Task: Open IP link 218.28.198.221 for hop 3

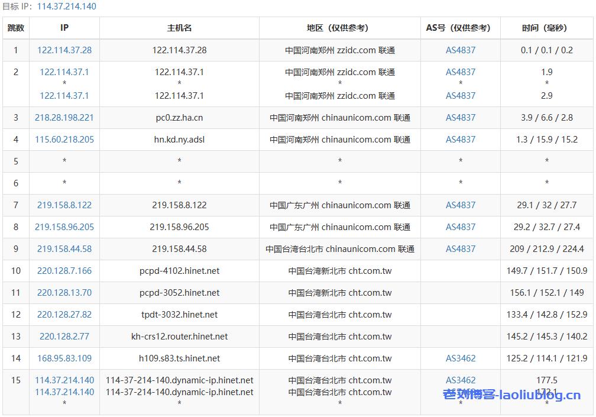Action: click(x=64, y=117)
